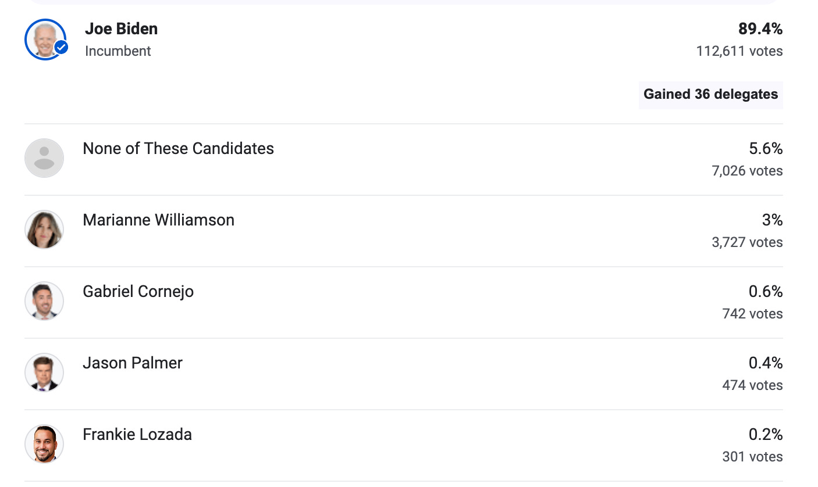Viewport: 818px width, 487px height.
Task: Open the Jason Palmer name link
Action: coord(133,363)
